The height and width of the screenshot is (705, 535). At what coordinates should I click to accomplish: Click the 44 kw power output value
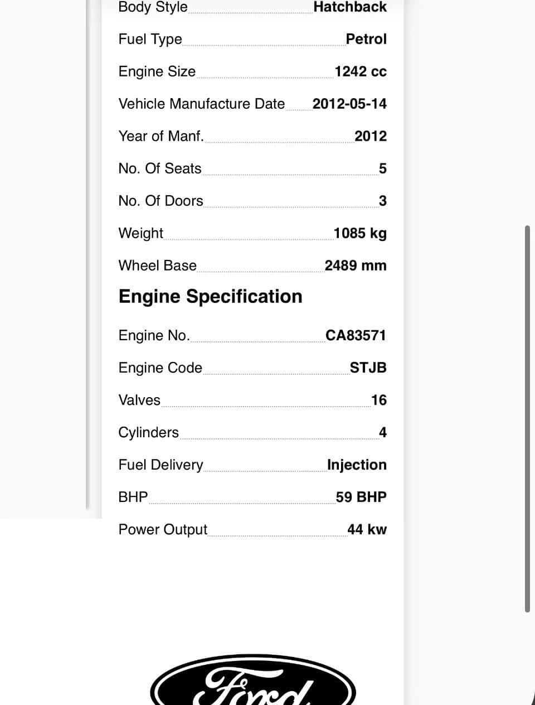click(x=367, y=529)
